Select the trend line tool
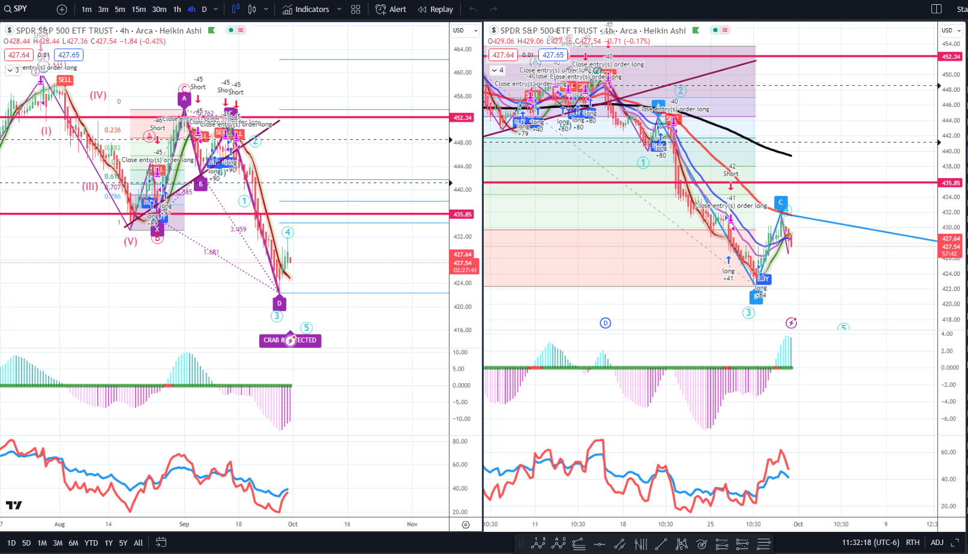The height and width of the screenshot is (554, 968). click(661, 544)
